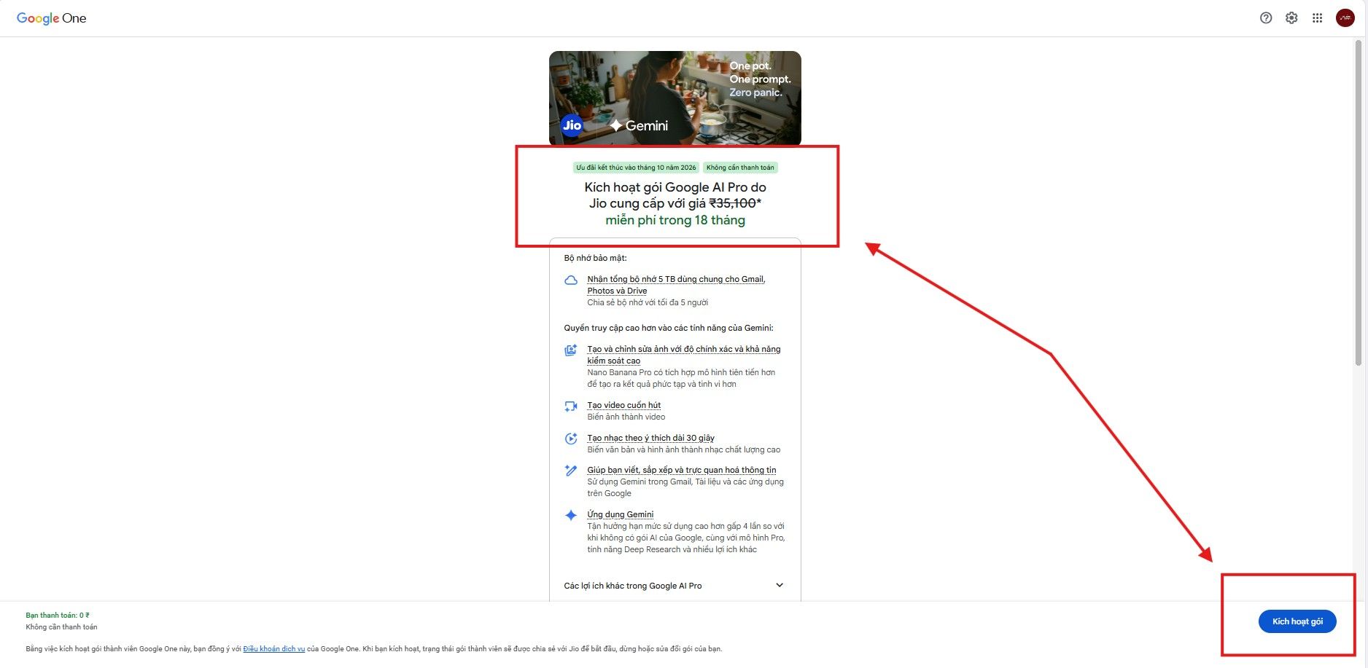1368x668 pixels.
Task: Click 'Quyền truy cập cao hơn' Gemini heading
Action: pyautogui.click(x=669, y=328)
